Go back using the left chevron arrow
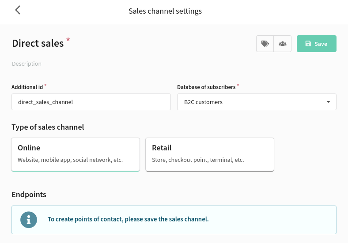 [x=18, y=10]
